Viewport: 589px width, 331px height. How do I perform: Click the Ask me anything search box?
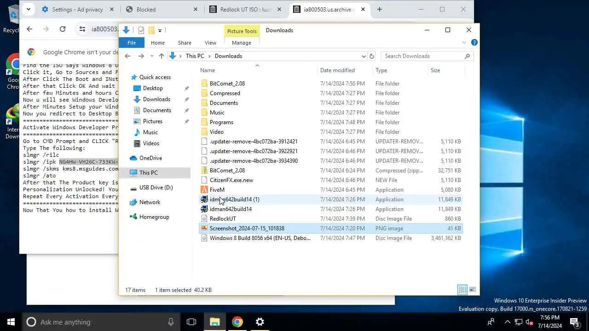(x=100, y=322)
